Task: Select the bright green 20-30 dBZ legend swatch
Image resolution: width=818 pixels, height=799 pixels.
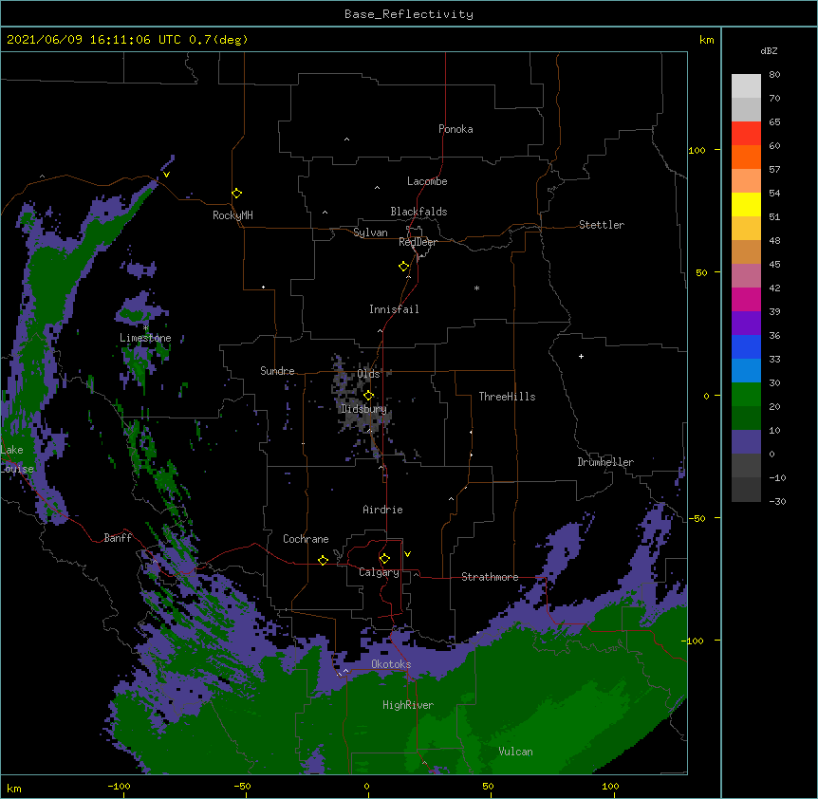Action: point(746,395)
